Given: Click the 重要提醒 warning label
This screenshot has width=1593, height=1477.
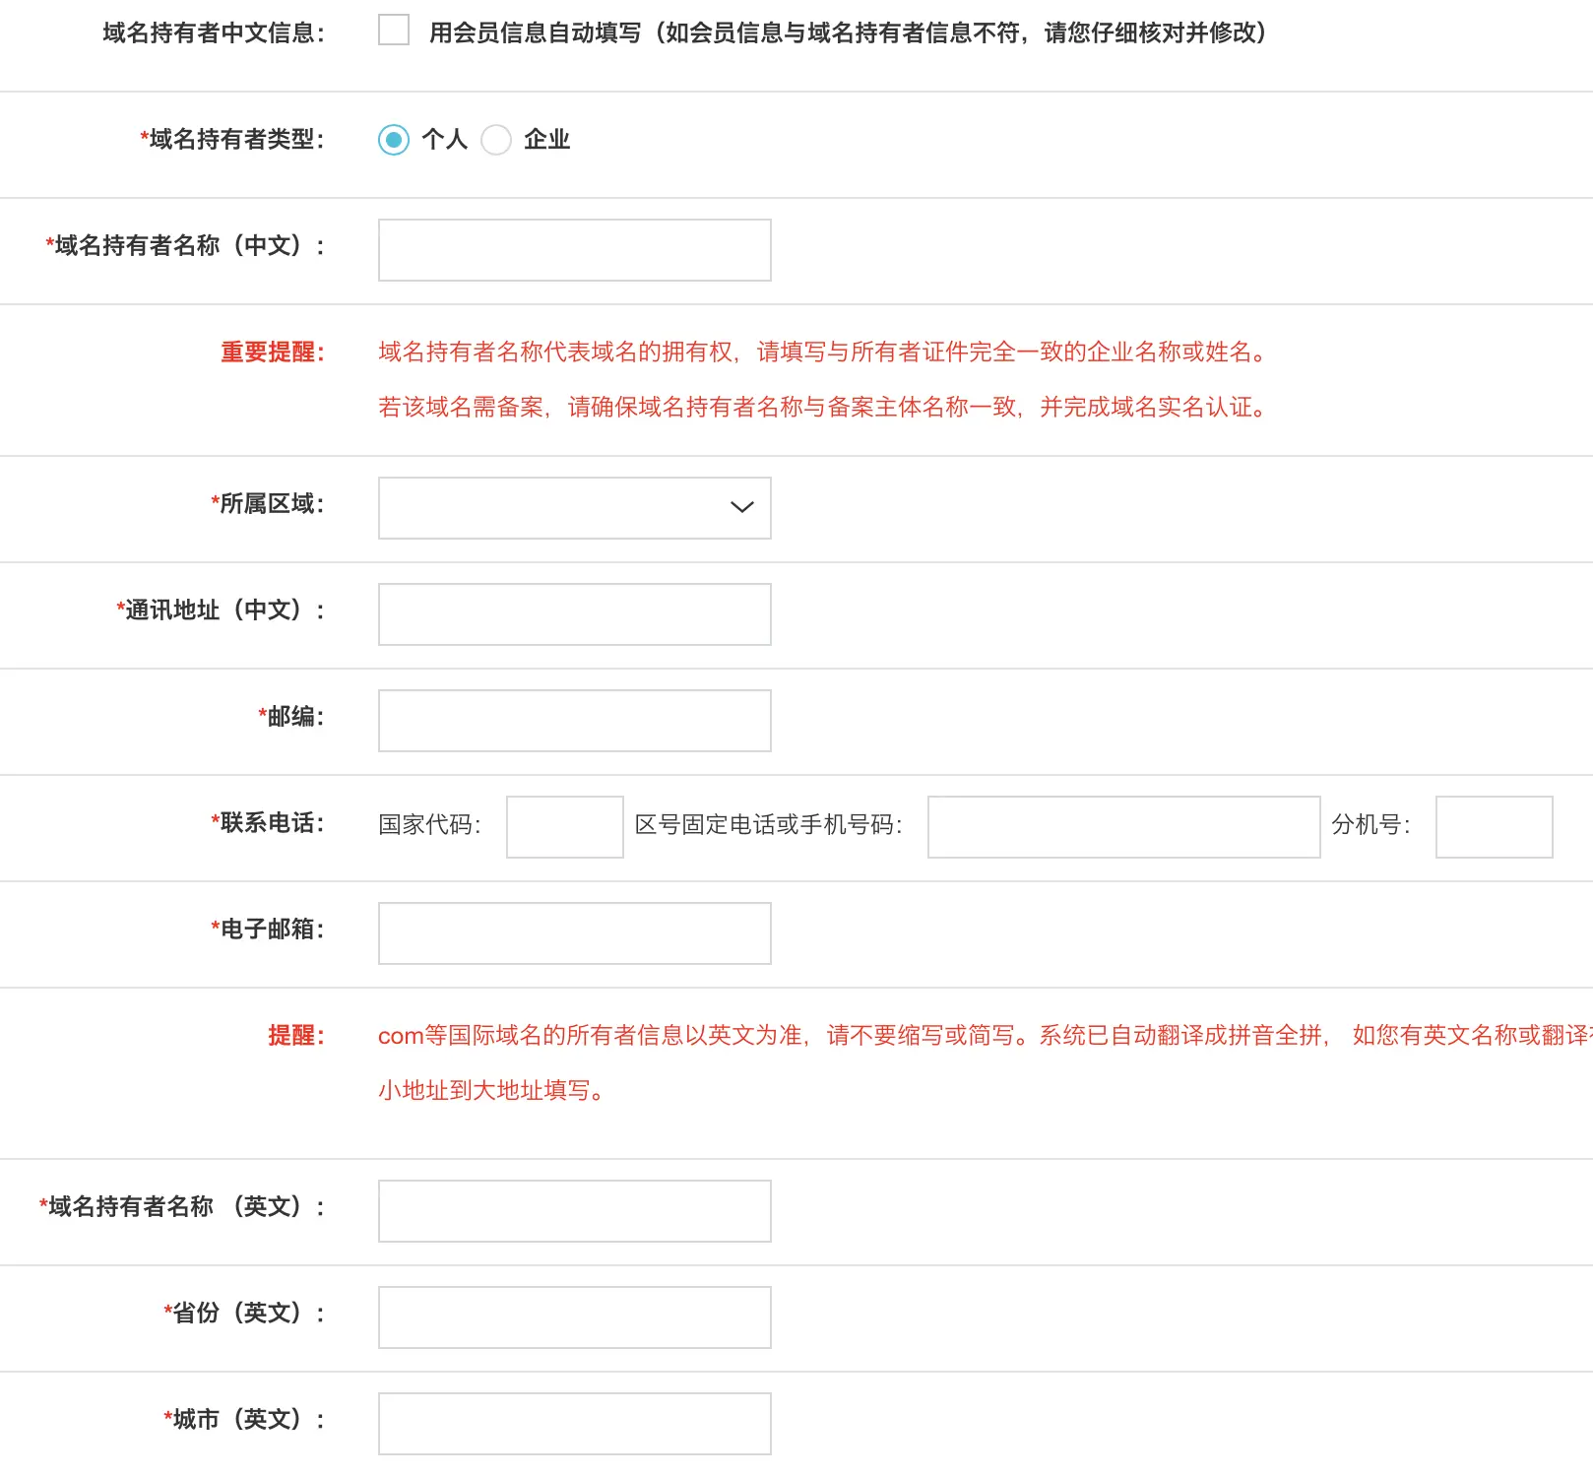Looking at the screenshot, I should pos(271,353).
